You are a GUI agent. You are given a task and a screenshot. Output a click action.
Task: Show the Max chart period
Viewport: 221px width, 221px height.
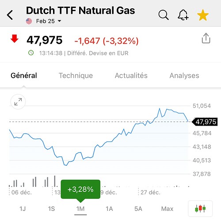coord(167,209)
